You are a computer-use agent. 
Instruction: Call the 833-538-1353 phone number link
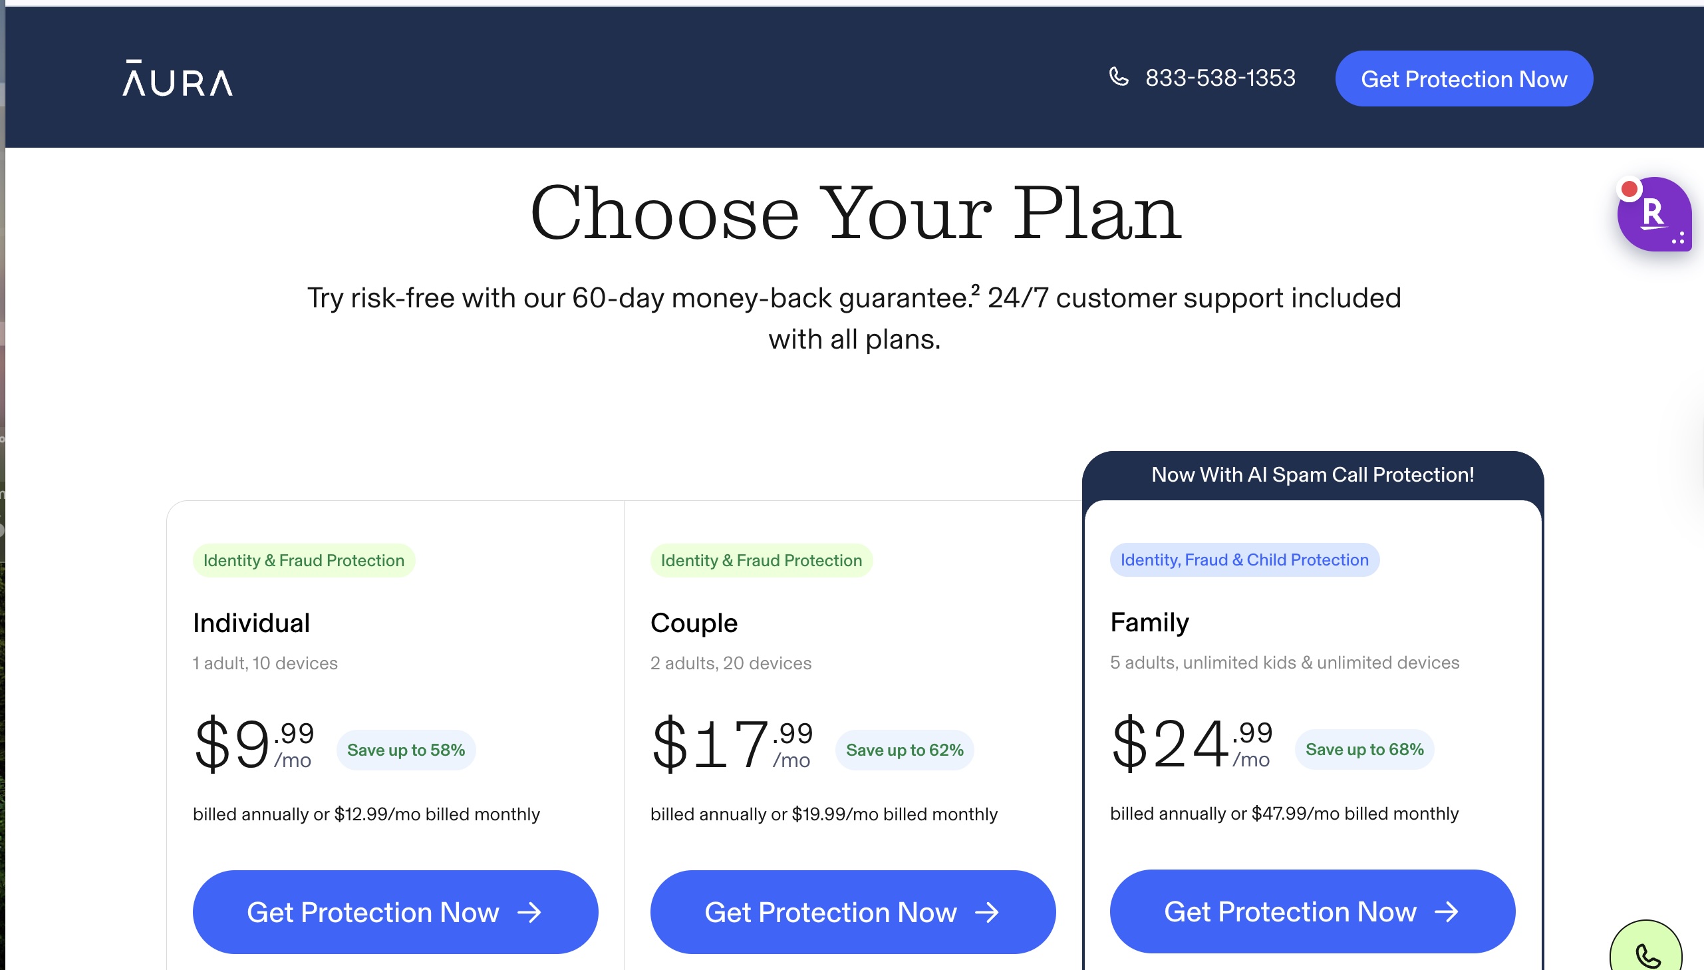(1220, 79)
